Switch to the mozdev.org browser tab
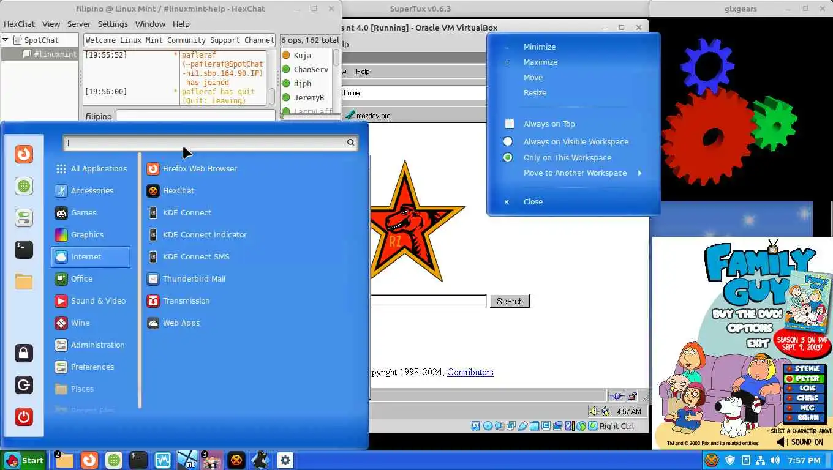Viewport: 833px width, 470px height. [367, 115]
